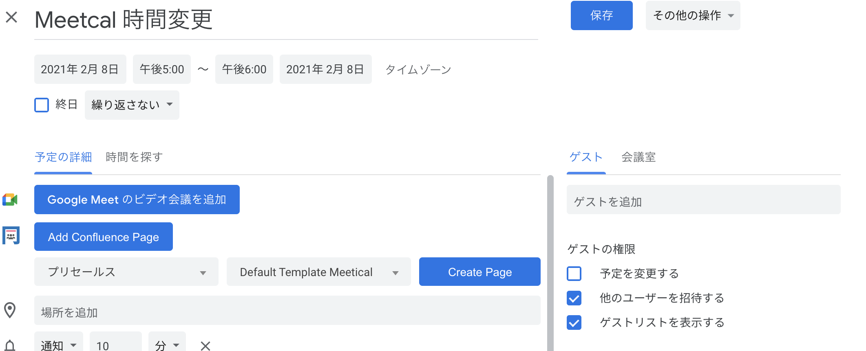Open the プリセールス space dropdown
The height and width of the screenshot is (351, 866).
tap(126, 272)
